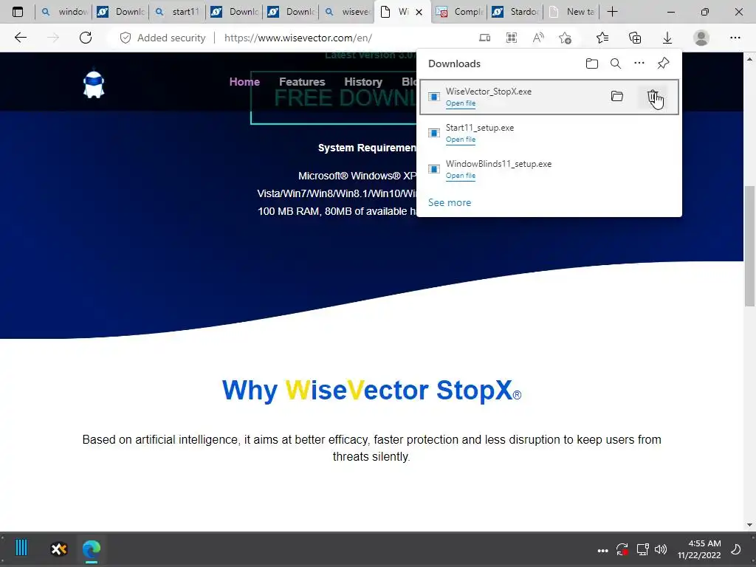Image resolution: width=756 pixels, height=567 pixels.
Task: Click the taskbar striped Start icon
Action: coord(21,549)
